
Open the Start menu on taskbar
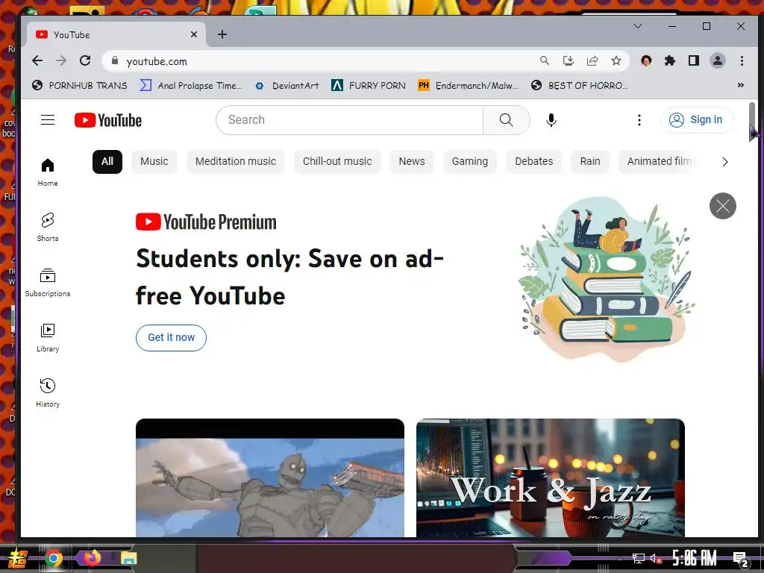pos(18,558)
